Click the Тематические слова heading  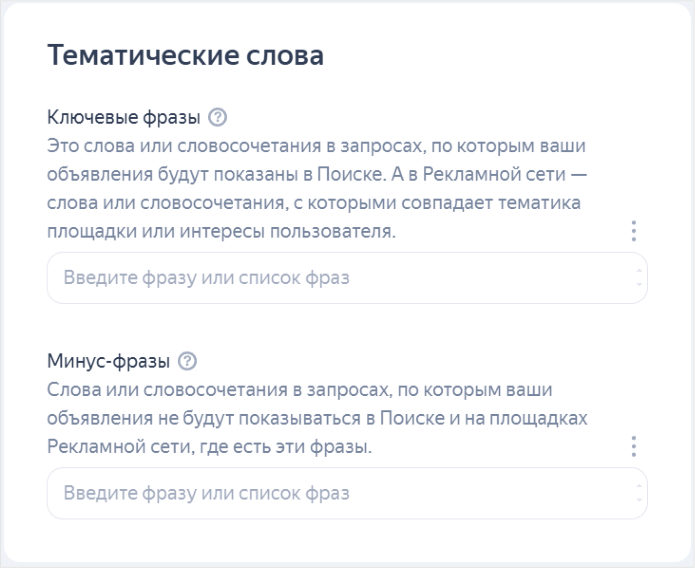point(185,55)
